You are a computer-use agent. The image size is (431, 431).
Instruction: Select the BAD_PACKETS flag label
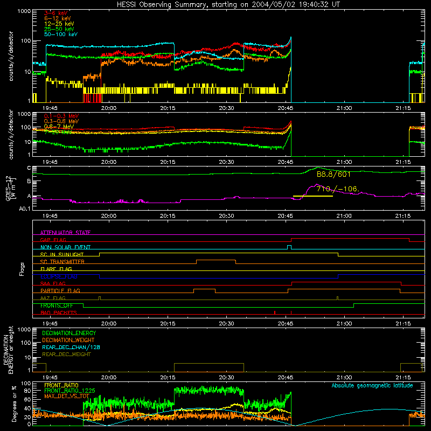(x=59, y=312)
